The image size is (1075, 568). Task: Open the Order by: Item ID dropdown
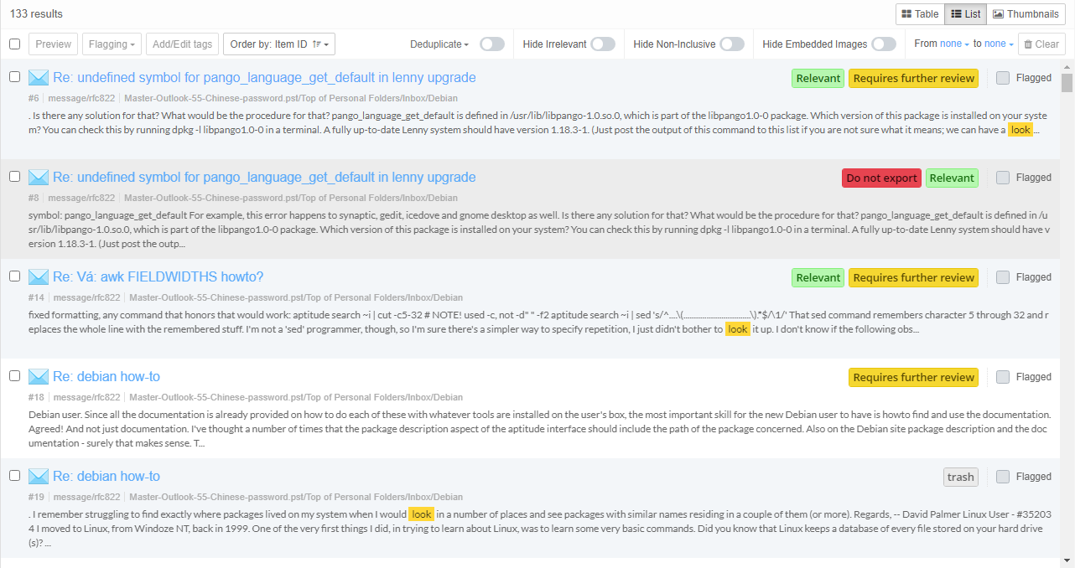click(278, 44)
